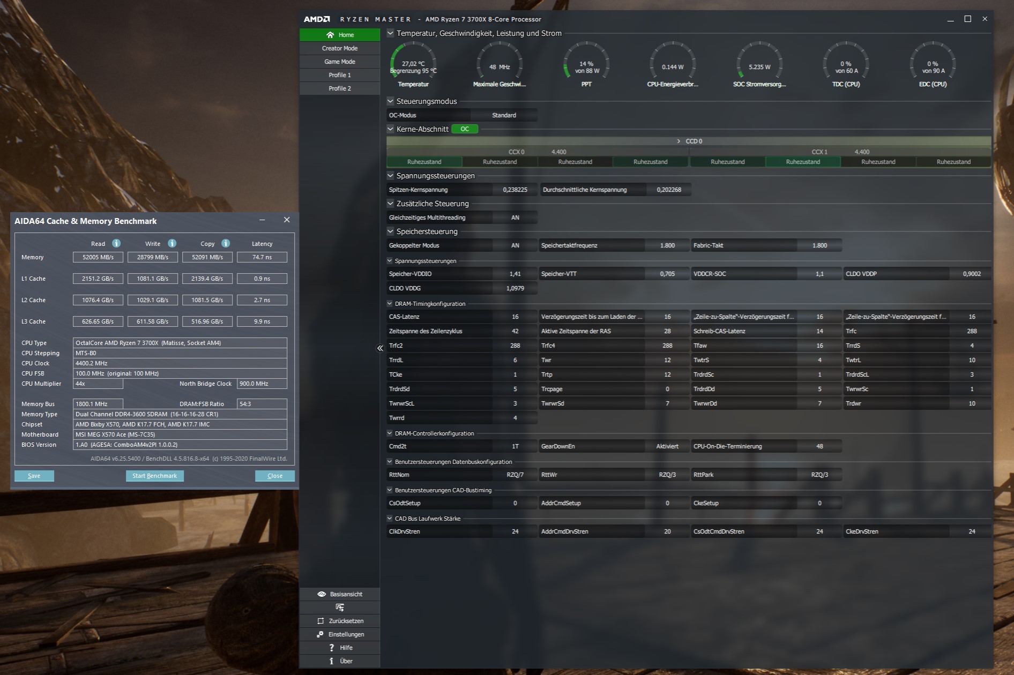Collapse the Kerne-Abschnitt section

390,129
